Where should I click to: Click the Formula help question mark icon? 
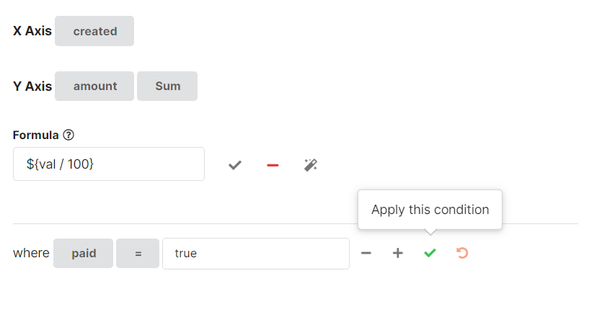tap(69, 135)
